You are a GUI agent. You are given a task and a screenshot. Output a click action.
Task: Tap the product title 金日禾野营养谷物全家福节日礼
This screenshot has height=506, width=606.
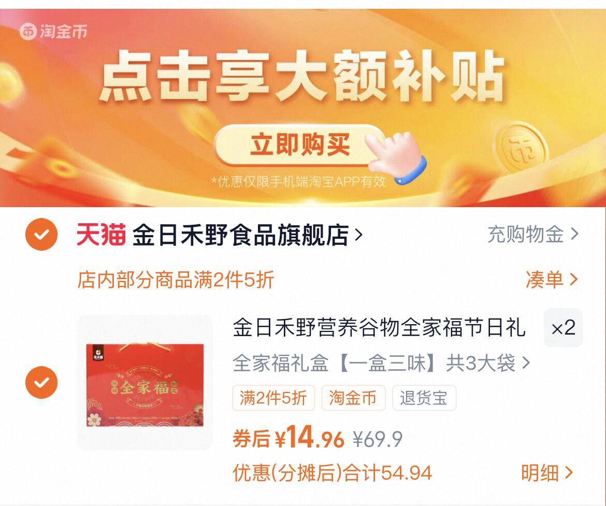[x=379, y=327]
